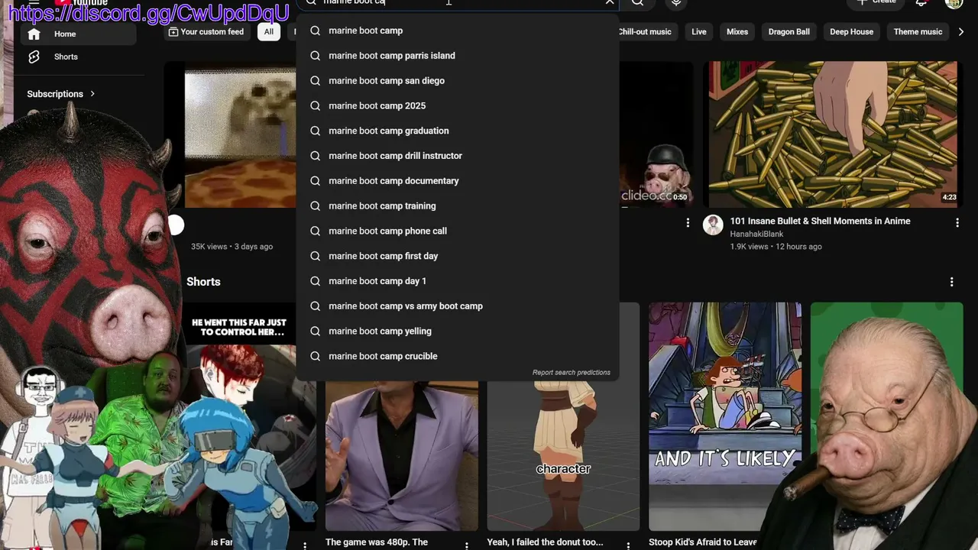Image resolution: width=978 pixels, height=550 pixels.
Task: Click the YouTube search magnifier button
Action: tap(637, 3)
